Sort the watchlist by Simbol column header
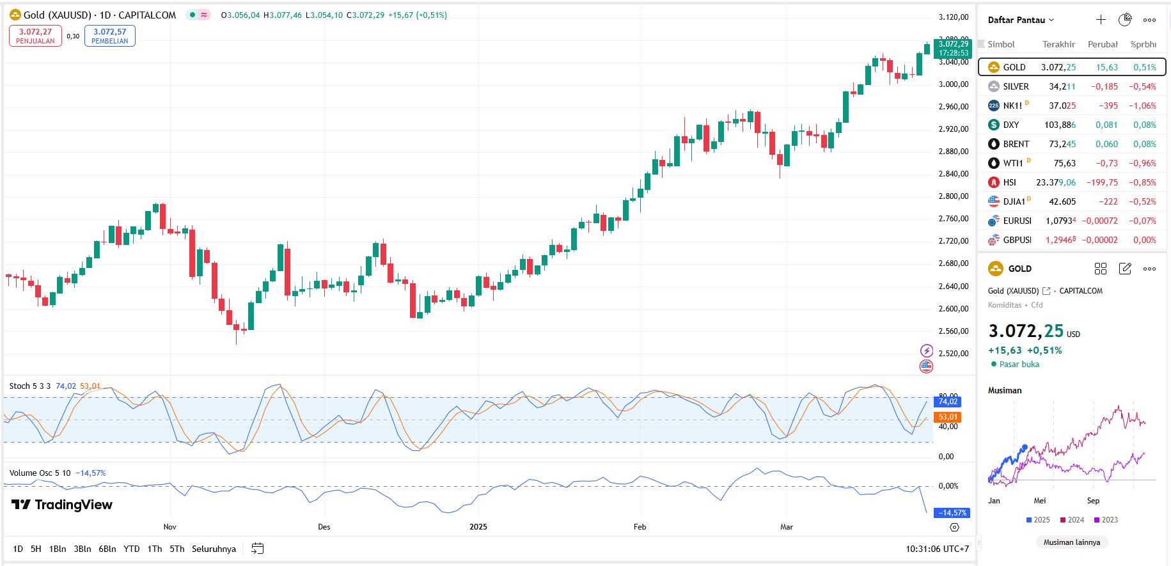 [1001, 44]
